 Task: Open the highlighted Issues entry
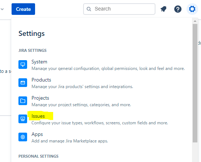(38, 116)
